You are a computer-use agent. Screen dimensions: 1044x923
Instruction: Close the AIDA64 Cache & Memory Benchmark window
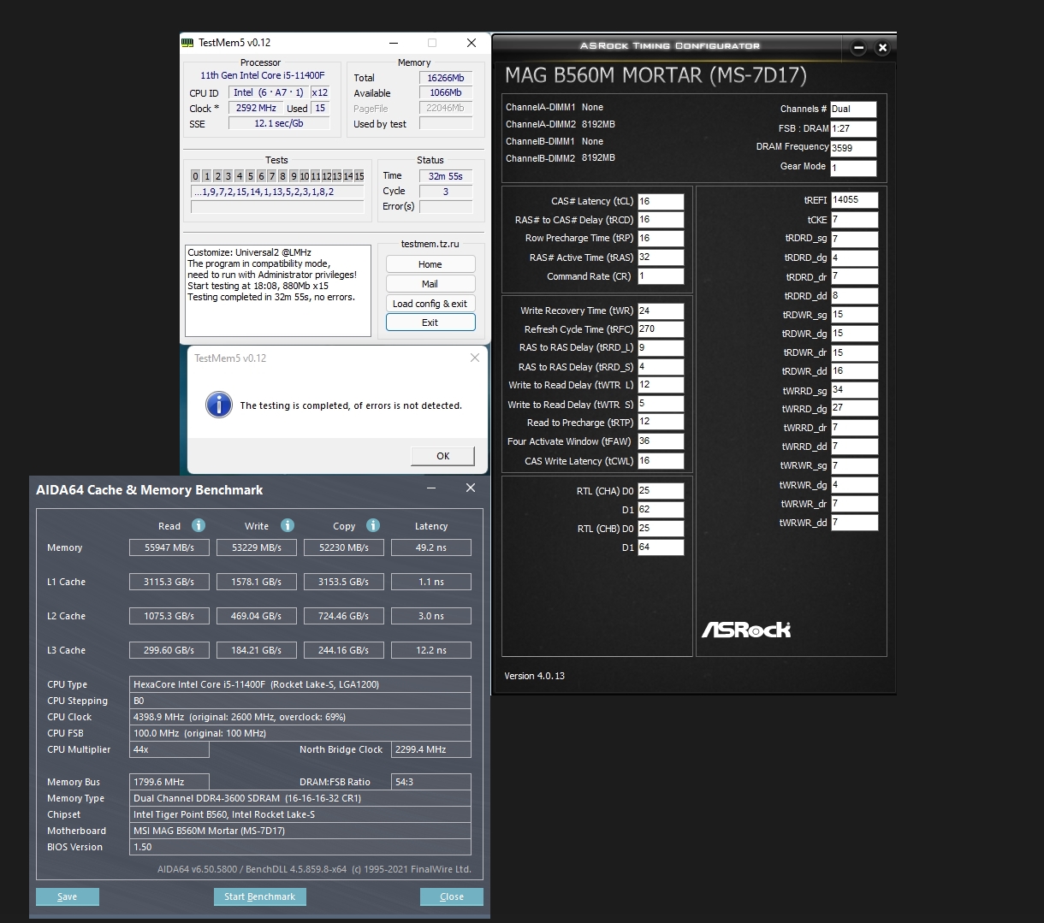click(470, 488)
